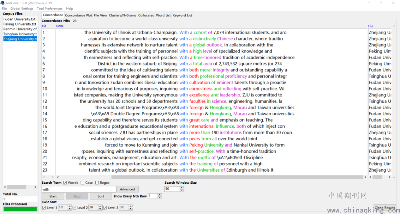
Task: Click KWIC horizontal scrollbar right arrow
Action: pos(365,177)
